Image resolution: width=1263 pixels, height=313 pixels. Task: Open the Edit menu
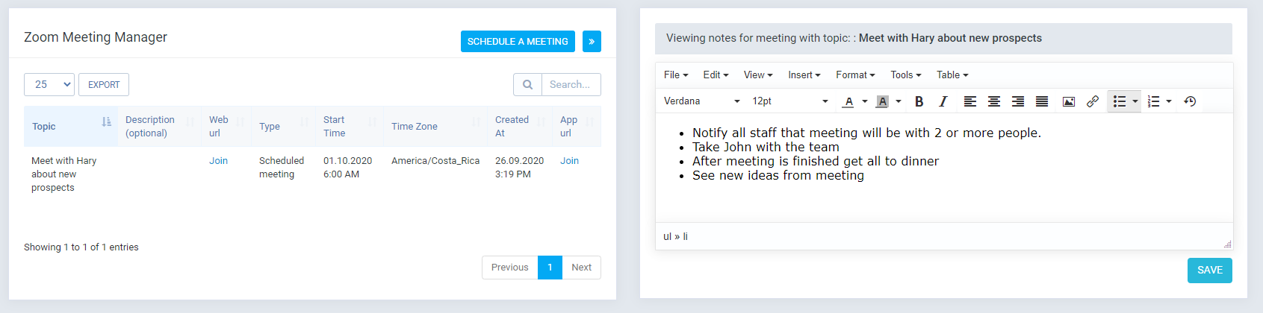click(716, 75)
